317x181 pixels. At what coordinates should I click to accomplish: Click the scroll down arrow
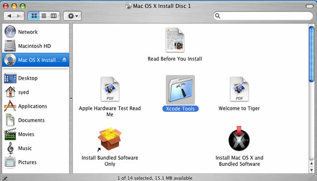coord(312,170)
